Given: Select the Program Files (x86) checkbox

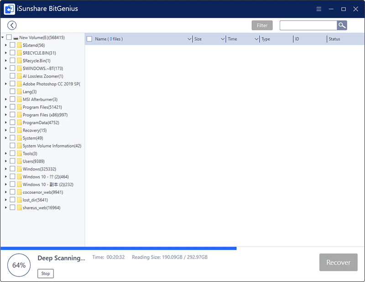Looking at the screenshot, I should pyautogui.click(x=12, y=115).
